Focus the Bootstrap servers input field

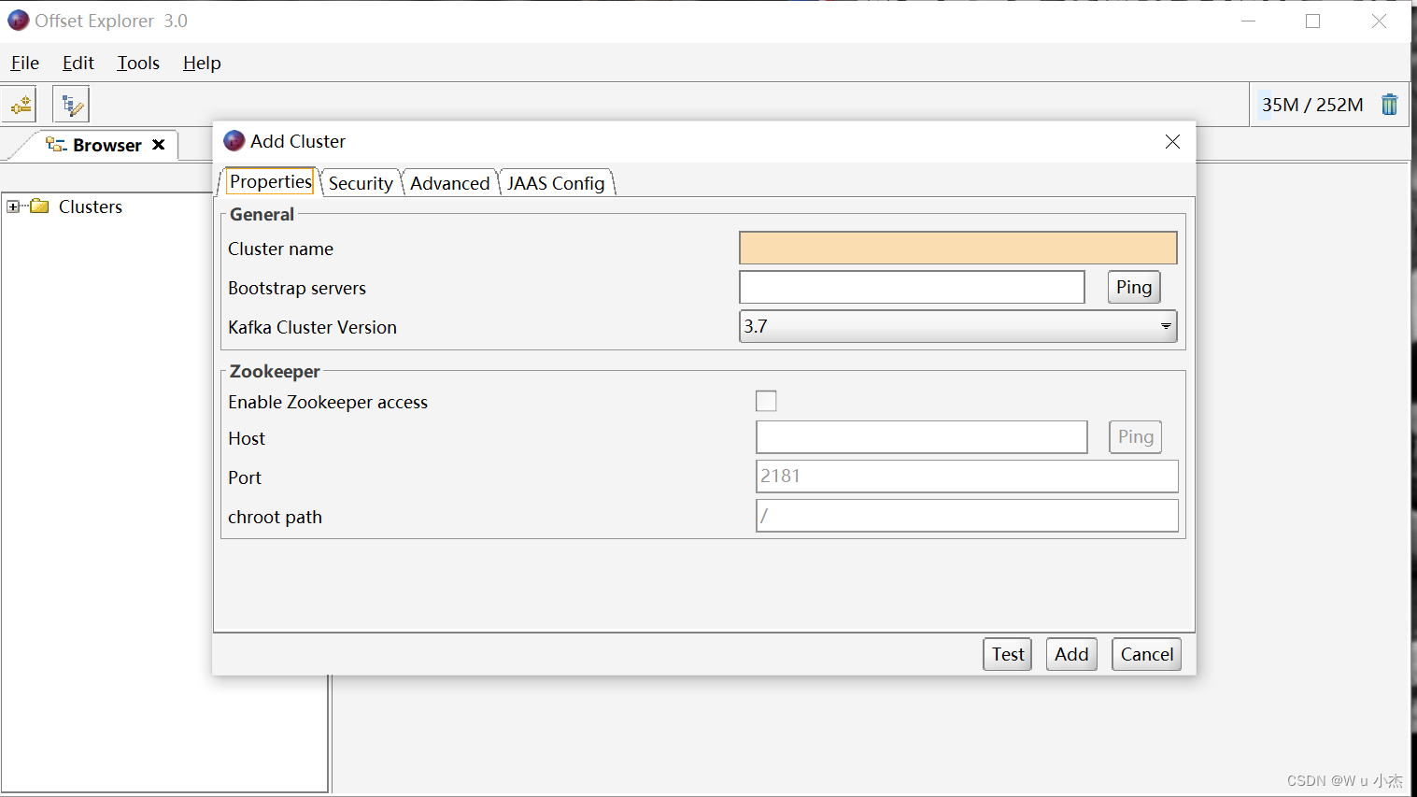coord(912,287)
